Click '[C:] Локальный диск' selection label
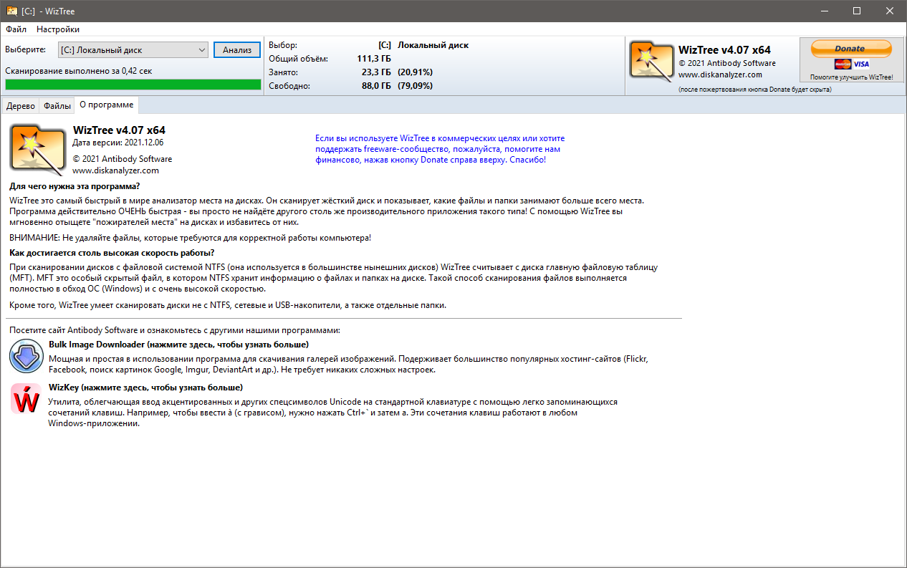Image resolution: width=907 pixels, height=568 pixels. [x=423, y=45]
